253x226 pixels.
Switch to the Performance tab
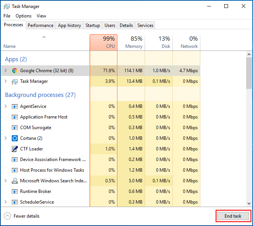tap(41, 25)
